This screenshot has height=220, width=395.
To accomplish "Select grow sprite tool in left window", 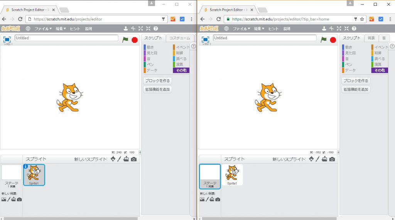I will [140, 29].
